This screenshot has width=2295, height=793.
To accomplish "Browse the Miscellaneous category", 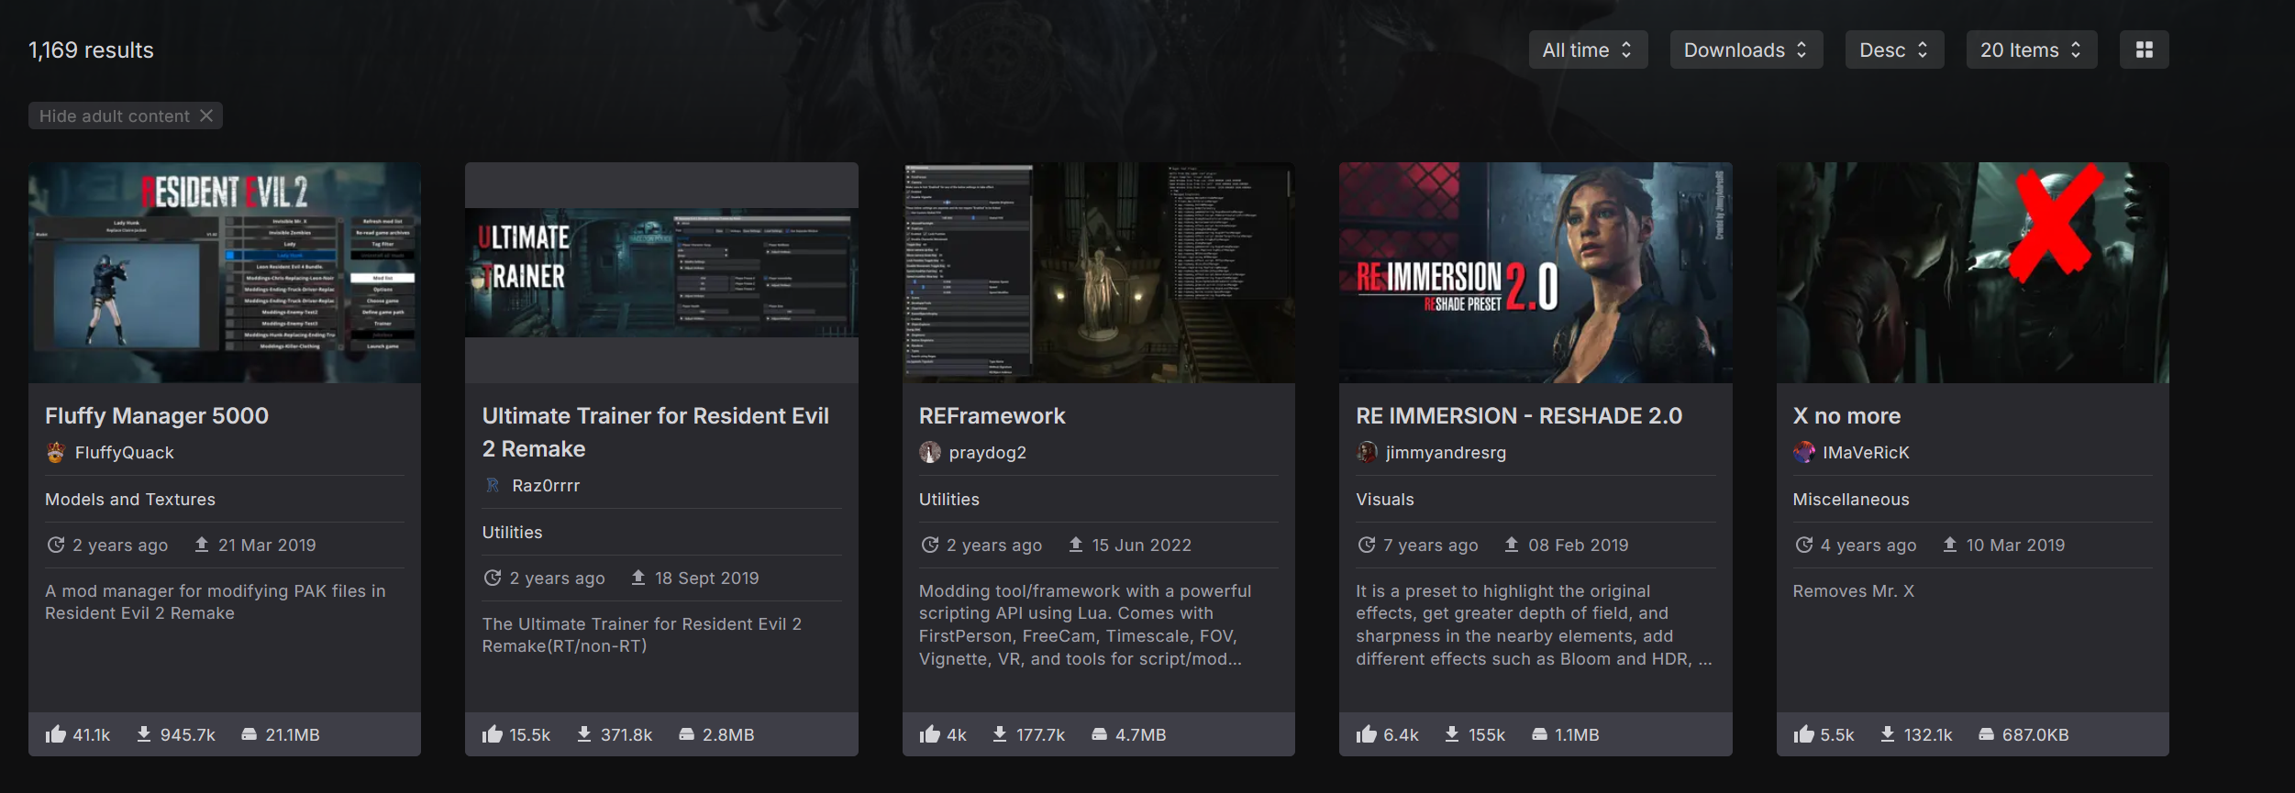I will click(x=1851, y=500).
